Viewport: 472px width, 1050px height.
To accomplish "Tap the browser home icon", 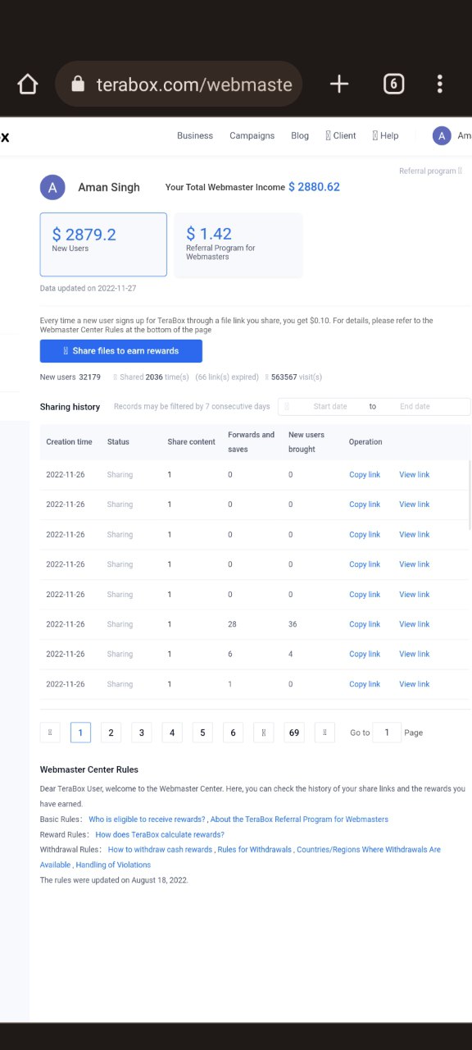I will coord(28,84).
